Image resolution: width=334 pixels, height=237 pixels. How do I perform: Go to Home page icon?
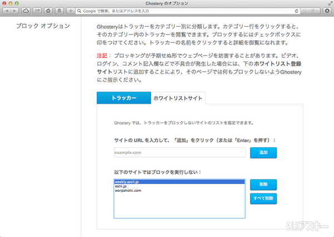click(x=48, y=11)
